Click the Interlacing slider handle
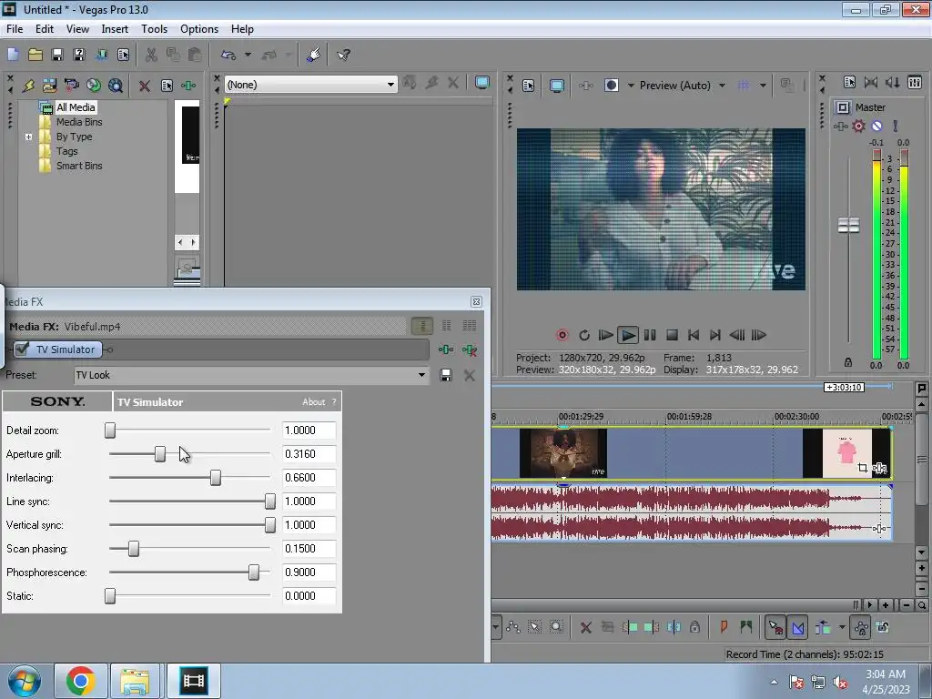 click(x=215, y=477)
